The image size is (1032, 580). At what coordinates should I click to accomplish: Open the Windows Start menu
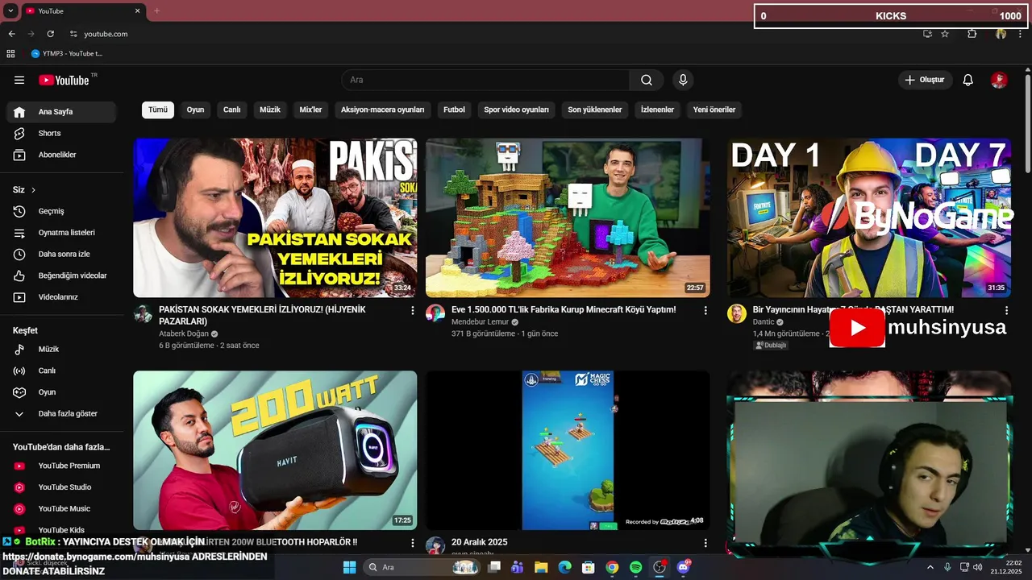(349, 567)
